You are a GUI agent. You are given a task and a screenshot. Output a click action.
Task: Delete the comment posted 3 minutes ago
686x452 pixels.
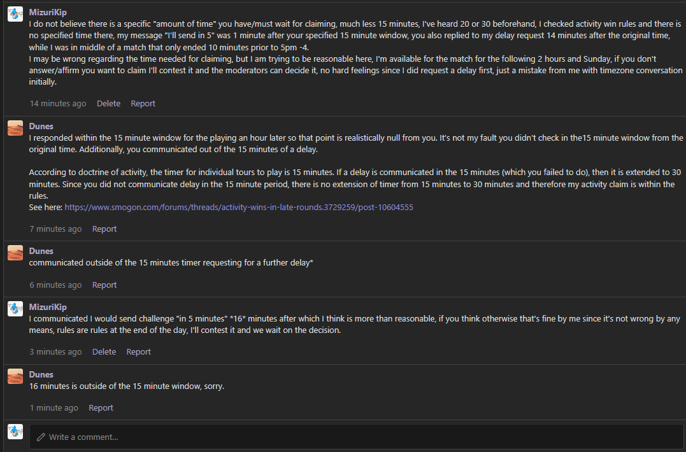pyautogui.click(x=104, y=351)
